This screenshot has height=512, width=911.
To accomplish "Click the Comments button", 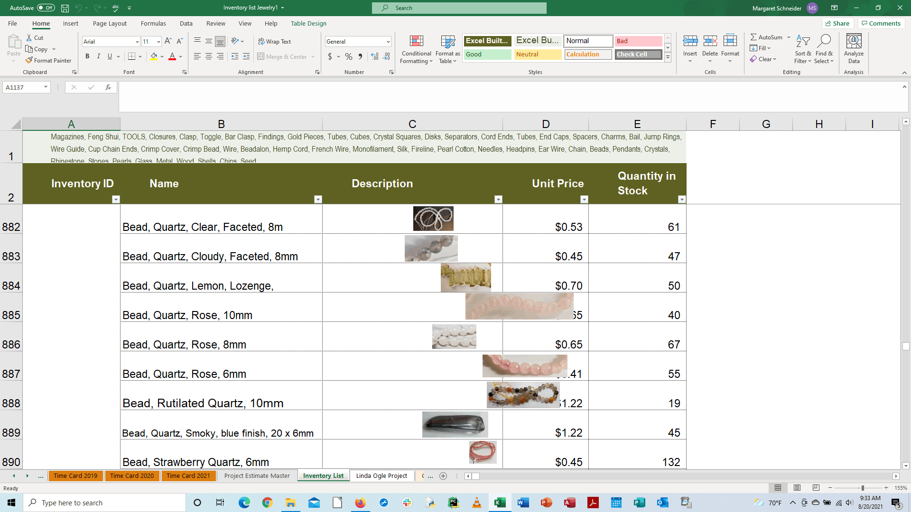I will coord(881,23).
